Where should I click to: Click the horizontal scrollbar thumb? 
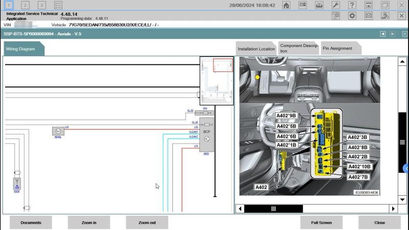point(274,209)
